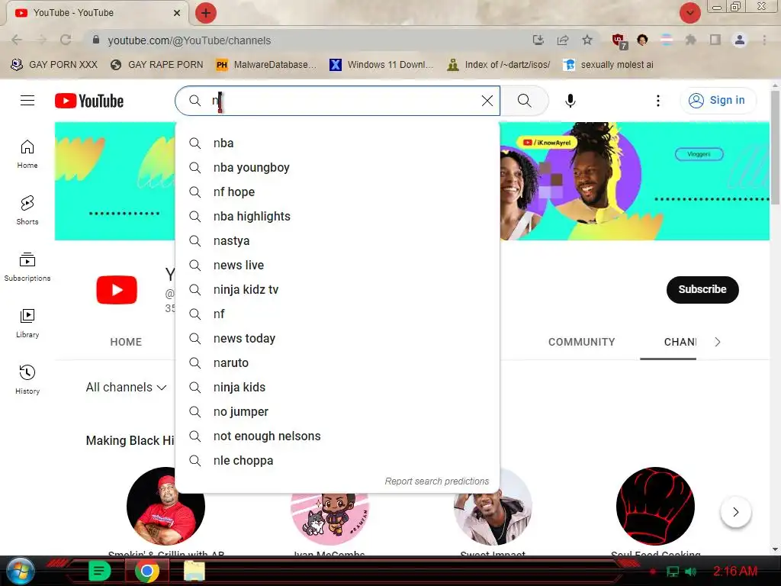Choose 'news today' suggestion

pos(338,338)
